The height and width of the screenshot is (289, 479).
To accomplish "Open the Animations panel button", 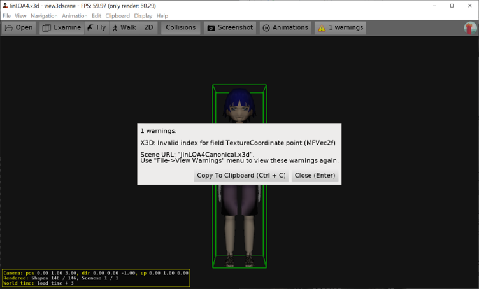I will (x=285, y=28).
